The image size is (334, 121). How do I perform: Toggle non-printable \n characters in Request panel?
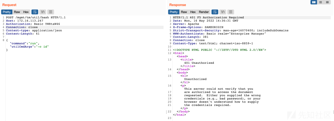tap(43, 12)
